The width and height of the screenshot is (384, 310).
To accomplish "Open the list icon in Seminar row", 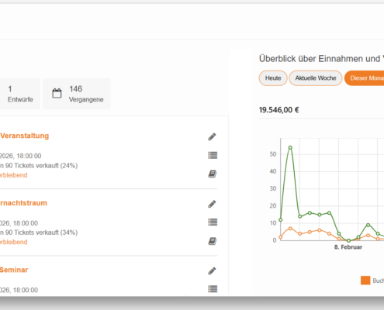I will [x=213, y=289].
